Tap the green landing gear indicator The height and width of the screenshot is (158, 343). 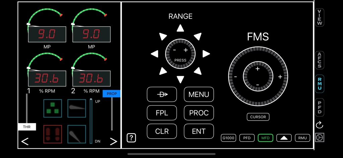click(53, 108)
